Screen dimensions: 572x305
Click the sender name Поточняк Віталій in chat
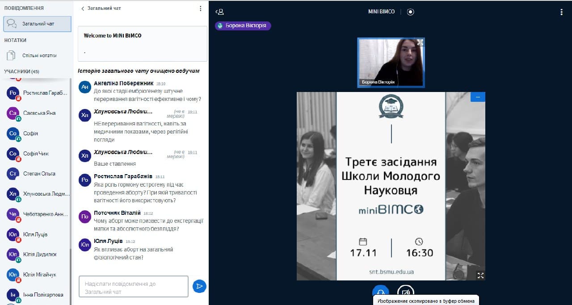coord(118,213)
